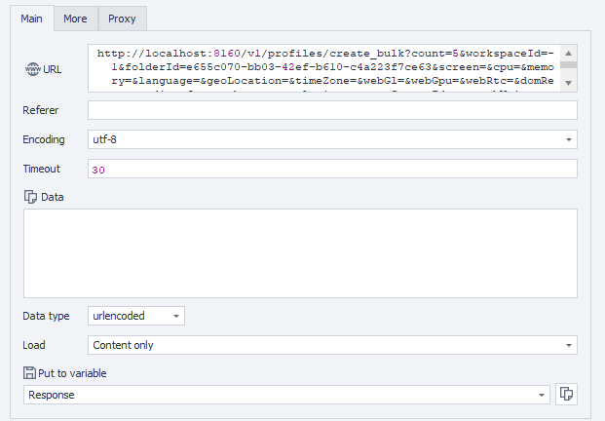Switch to the Main tab
Viewport: 605px width, 421px height.
[31, 19]
